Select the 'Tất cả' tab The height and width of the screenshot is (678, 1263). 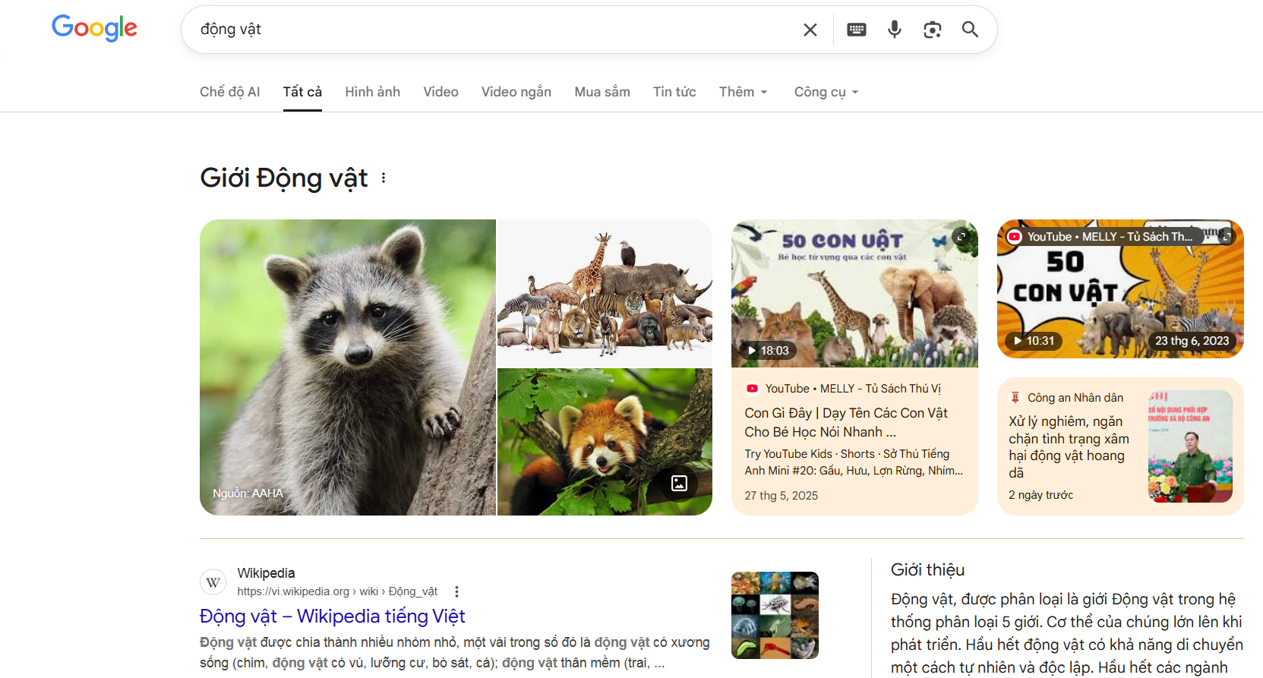(x=302, y=92)
